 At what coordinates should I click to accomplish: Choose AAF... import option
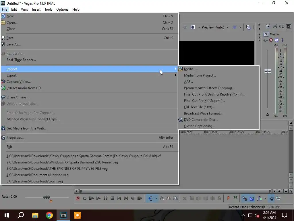(219, 82)
